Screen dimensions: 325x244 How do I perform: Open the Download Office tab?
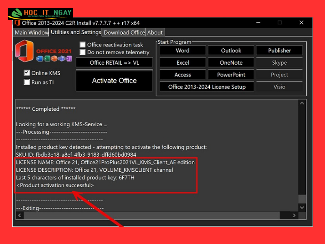point(124,33)
